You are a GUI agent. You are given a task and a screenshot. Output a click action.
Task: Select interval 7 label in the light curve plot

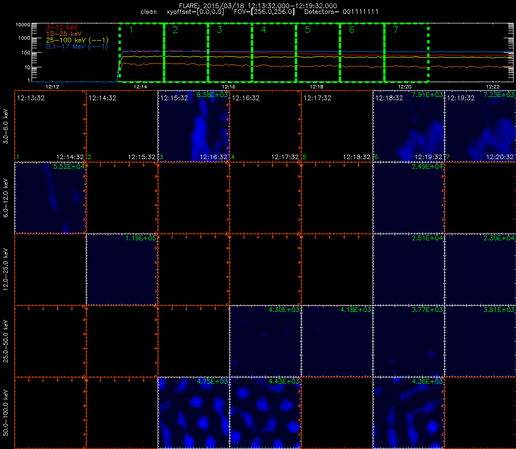(396, 30)
